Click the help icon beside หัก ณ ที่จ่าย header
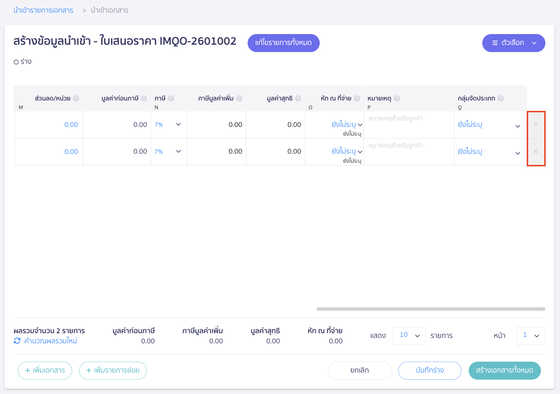 (x=357, y=98)
